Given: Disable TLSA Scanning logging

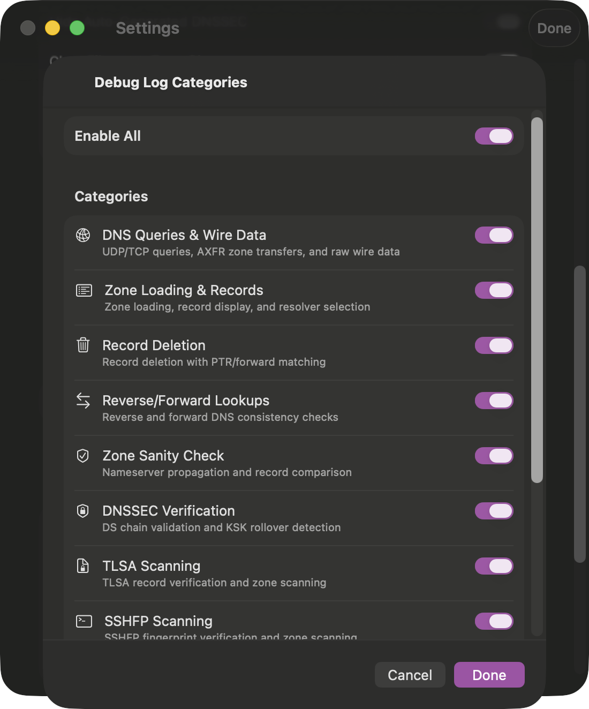Looking at the screenshot, I should pyautogui.click(x=494, y=566).
